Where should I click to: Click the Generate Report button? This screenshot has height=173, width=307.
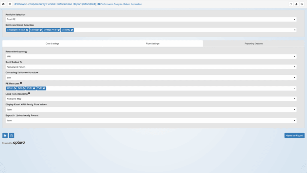[294, 135]
